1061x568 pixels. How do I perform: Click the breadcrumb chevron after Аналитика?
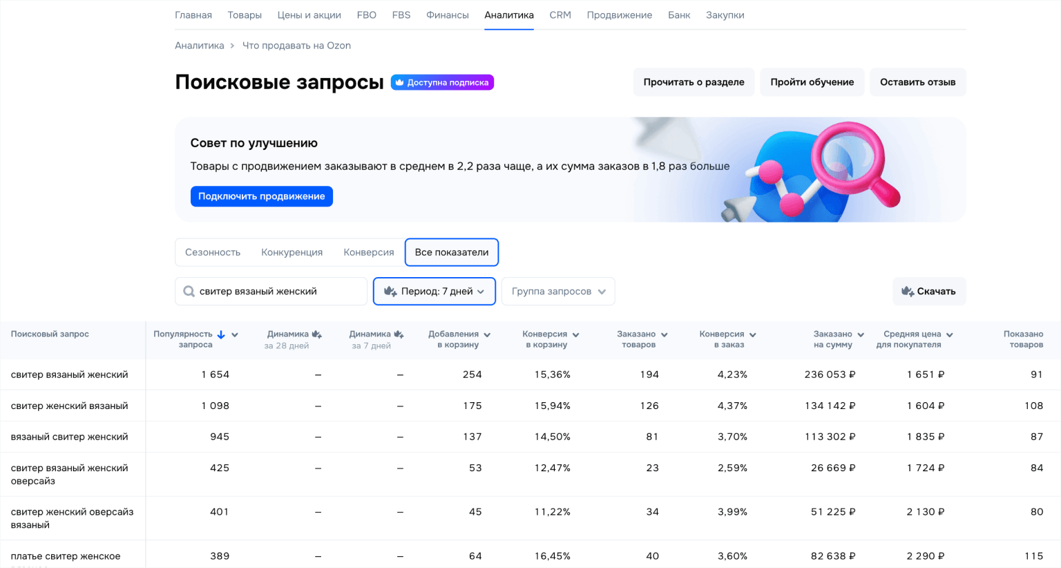tap(233, 46)
